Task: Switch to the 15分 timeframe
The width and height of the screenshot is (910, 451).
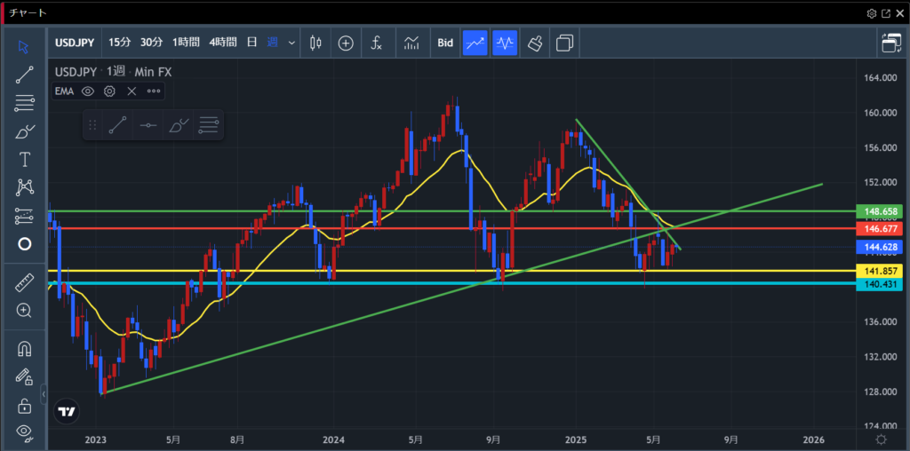Action: 120,43
